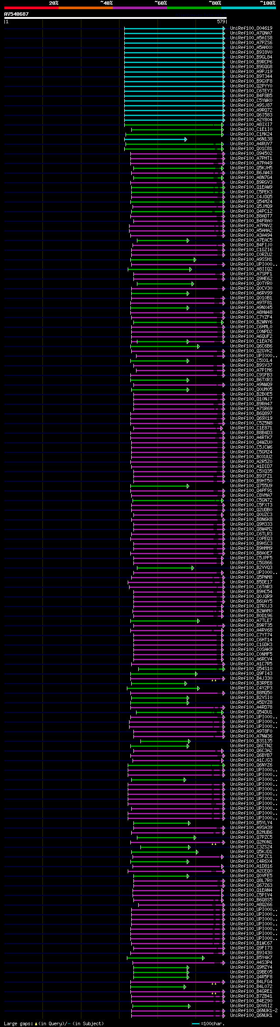Click the green ~80% identity legend segment
The width and height of the screenshot is (280, 1027).
pos(194,8)
